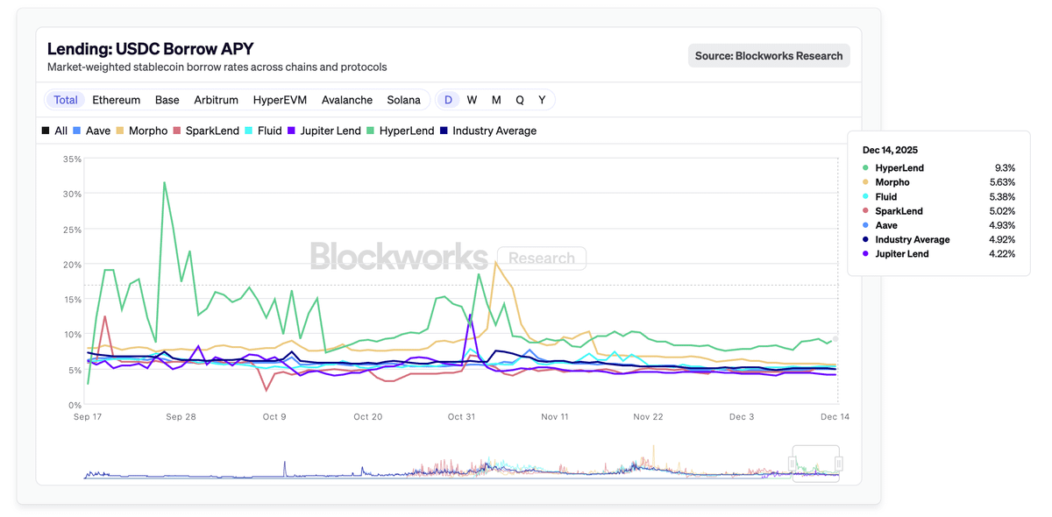Click right handle of range slider
The height and width of the screenshot is (517, 1052).
[x=838, y=463]
